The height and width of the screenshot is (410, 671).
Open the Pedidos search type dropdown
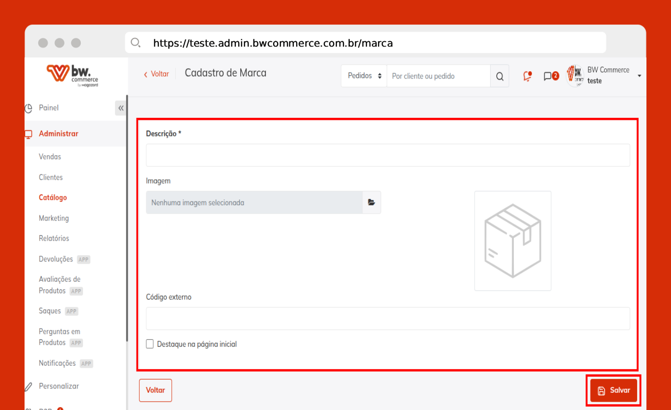[x=364, y=76]
